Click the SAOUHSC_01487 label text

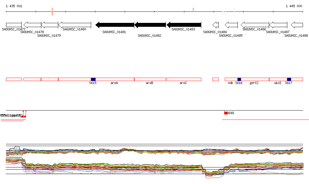[278, 32]
